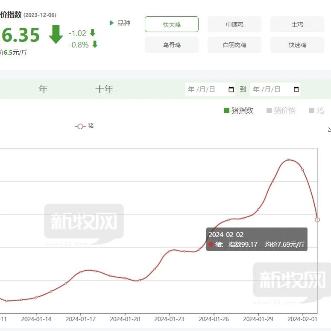The height and width of the screenshot is (331, 331).
Task: Click the 2024-02-01 axis label
Action: [302, 319]
